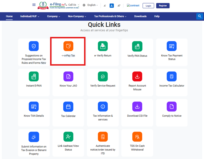Click the Login button
The image size is (204, 159).
(x=148, y=6)
